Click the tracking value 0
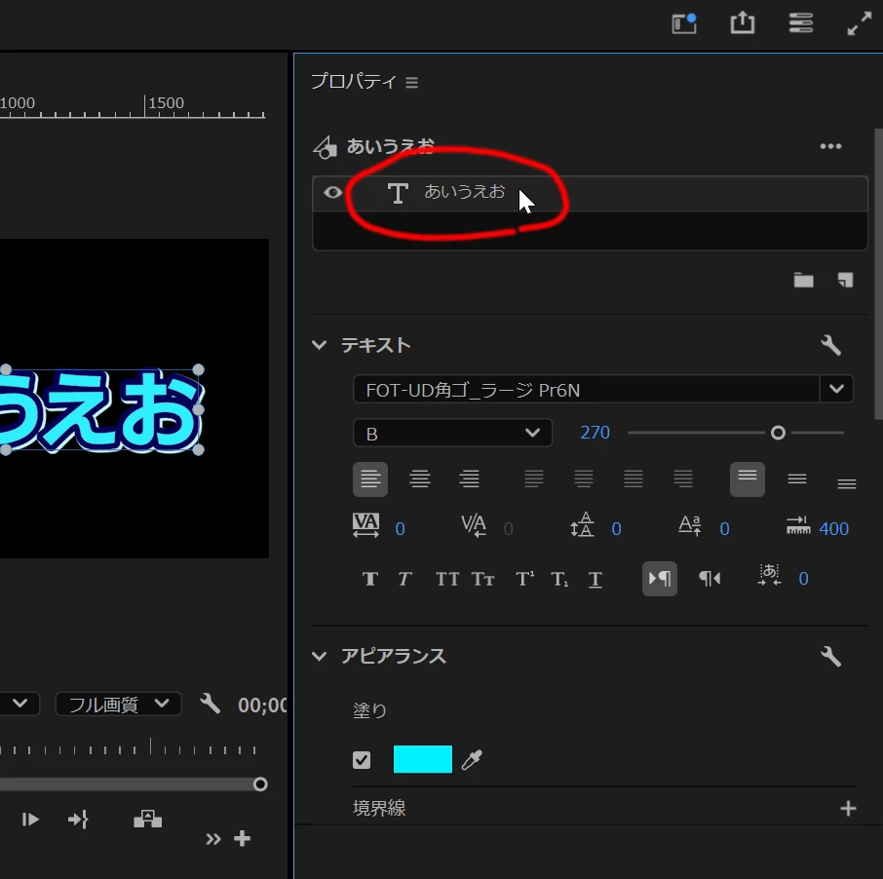The width and height of the screenshot is (883, 879). (400, 529)
